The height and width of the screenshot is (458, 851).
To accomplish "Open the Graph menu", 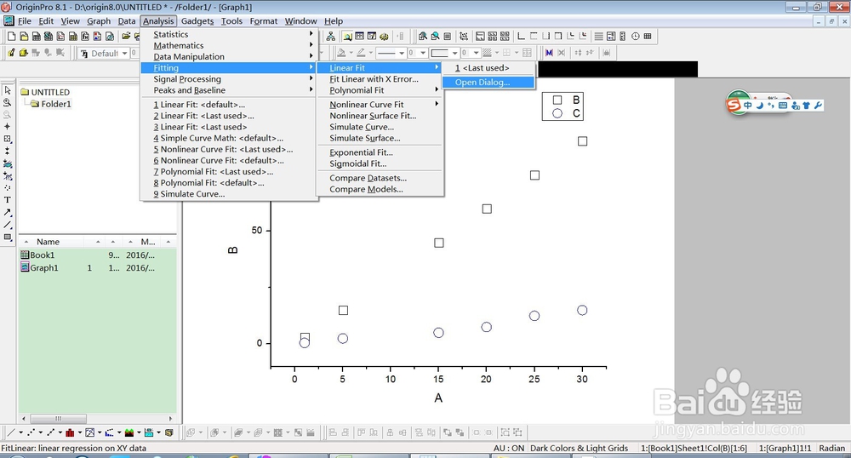I will [99, 20].
